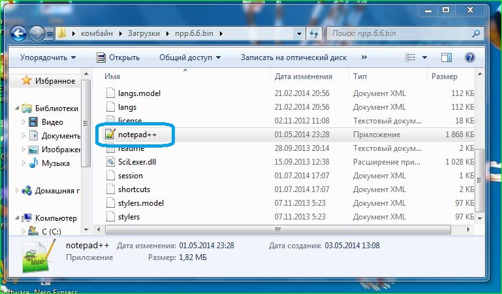This screenshot has width=502, height=294.
Task: Click the file list scroll down arrow
Action: tap(480, 218)
